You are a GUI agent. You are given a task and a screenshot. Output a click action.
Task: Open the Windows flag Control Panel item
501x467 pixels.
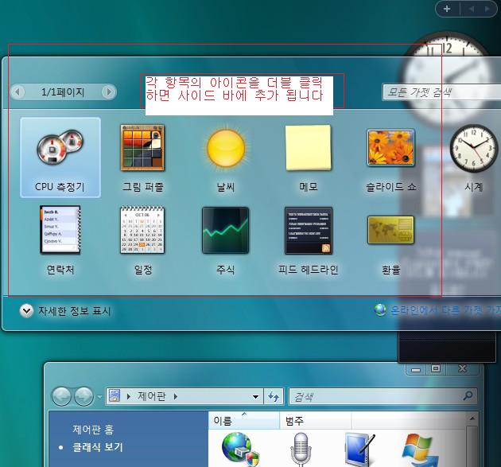tap(421, 449)
